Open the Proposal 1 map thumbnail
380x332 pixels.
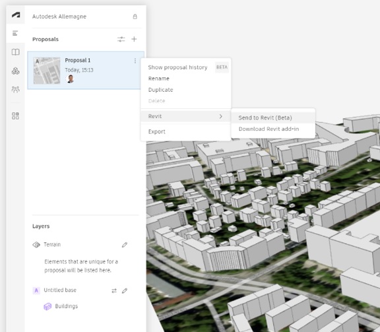(47, 71)
